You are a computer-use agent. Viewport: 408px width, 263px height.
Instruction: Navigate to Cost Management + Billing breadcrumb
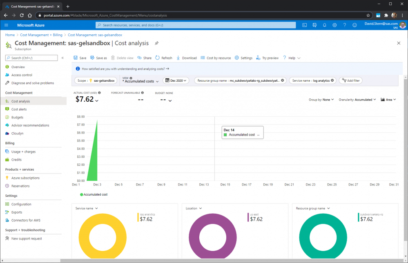(41, 35)
